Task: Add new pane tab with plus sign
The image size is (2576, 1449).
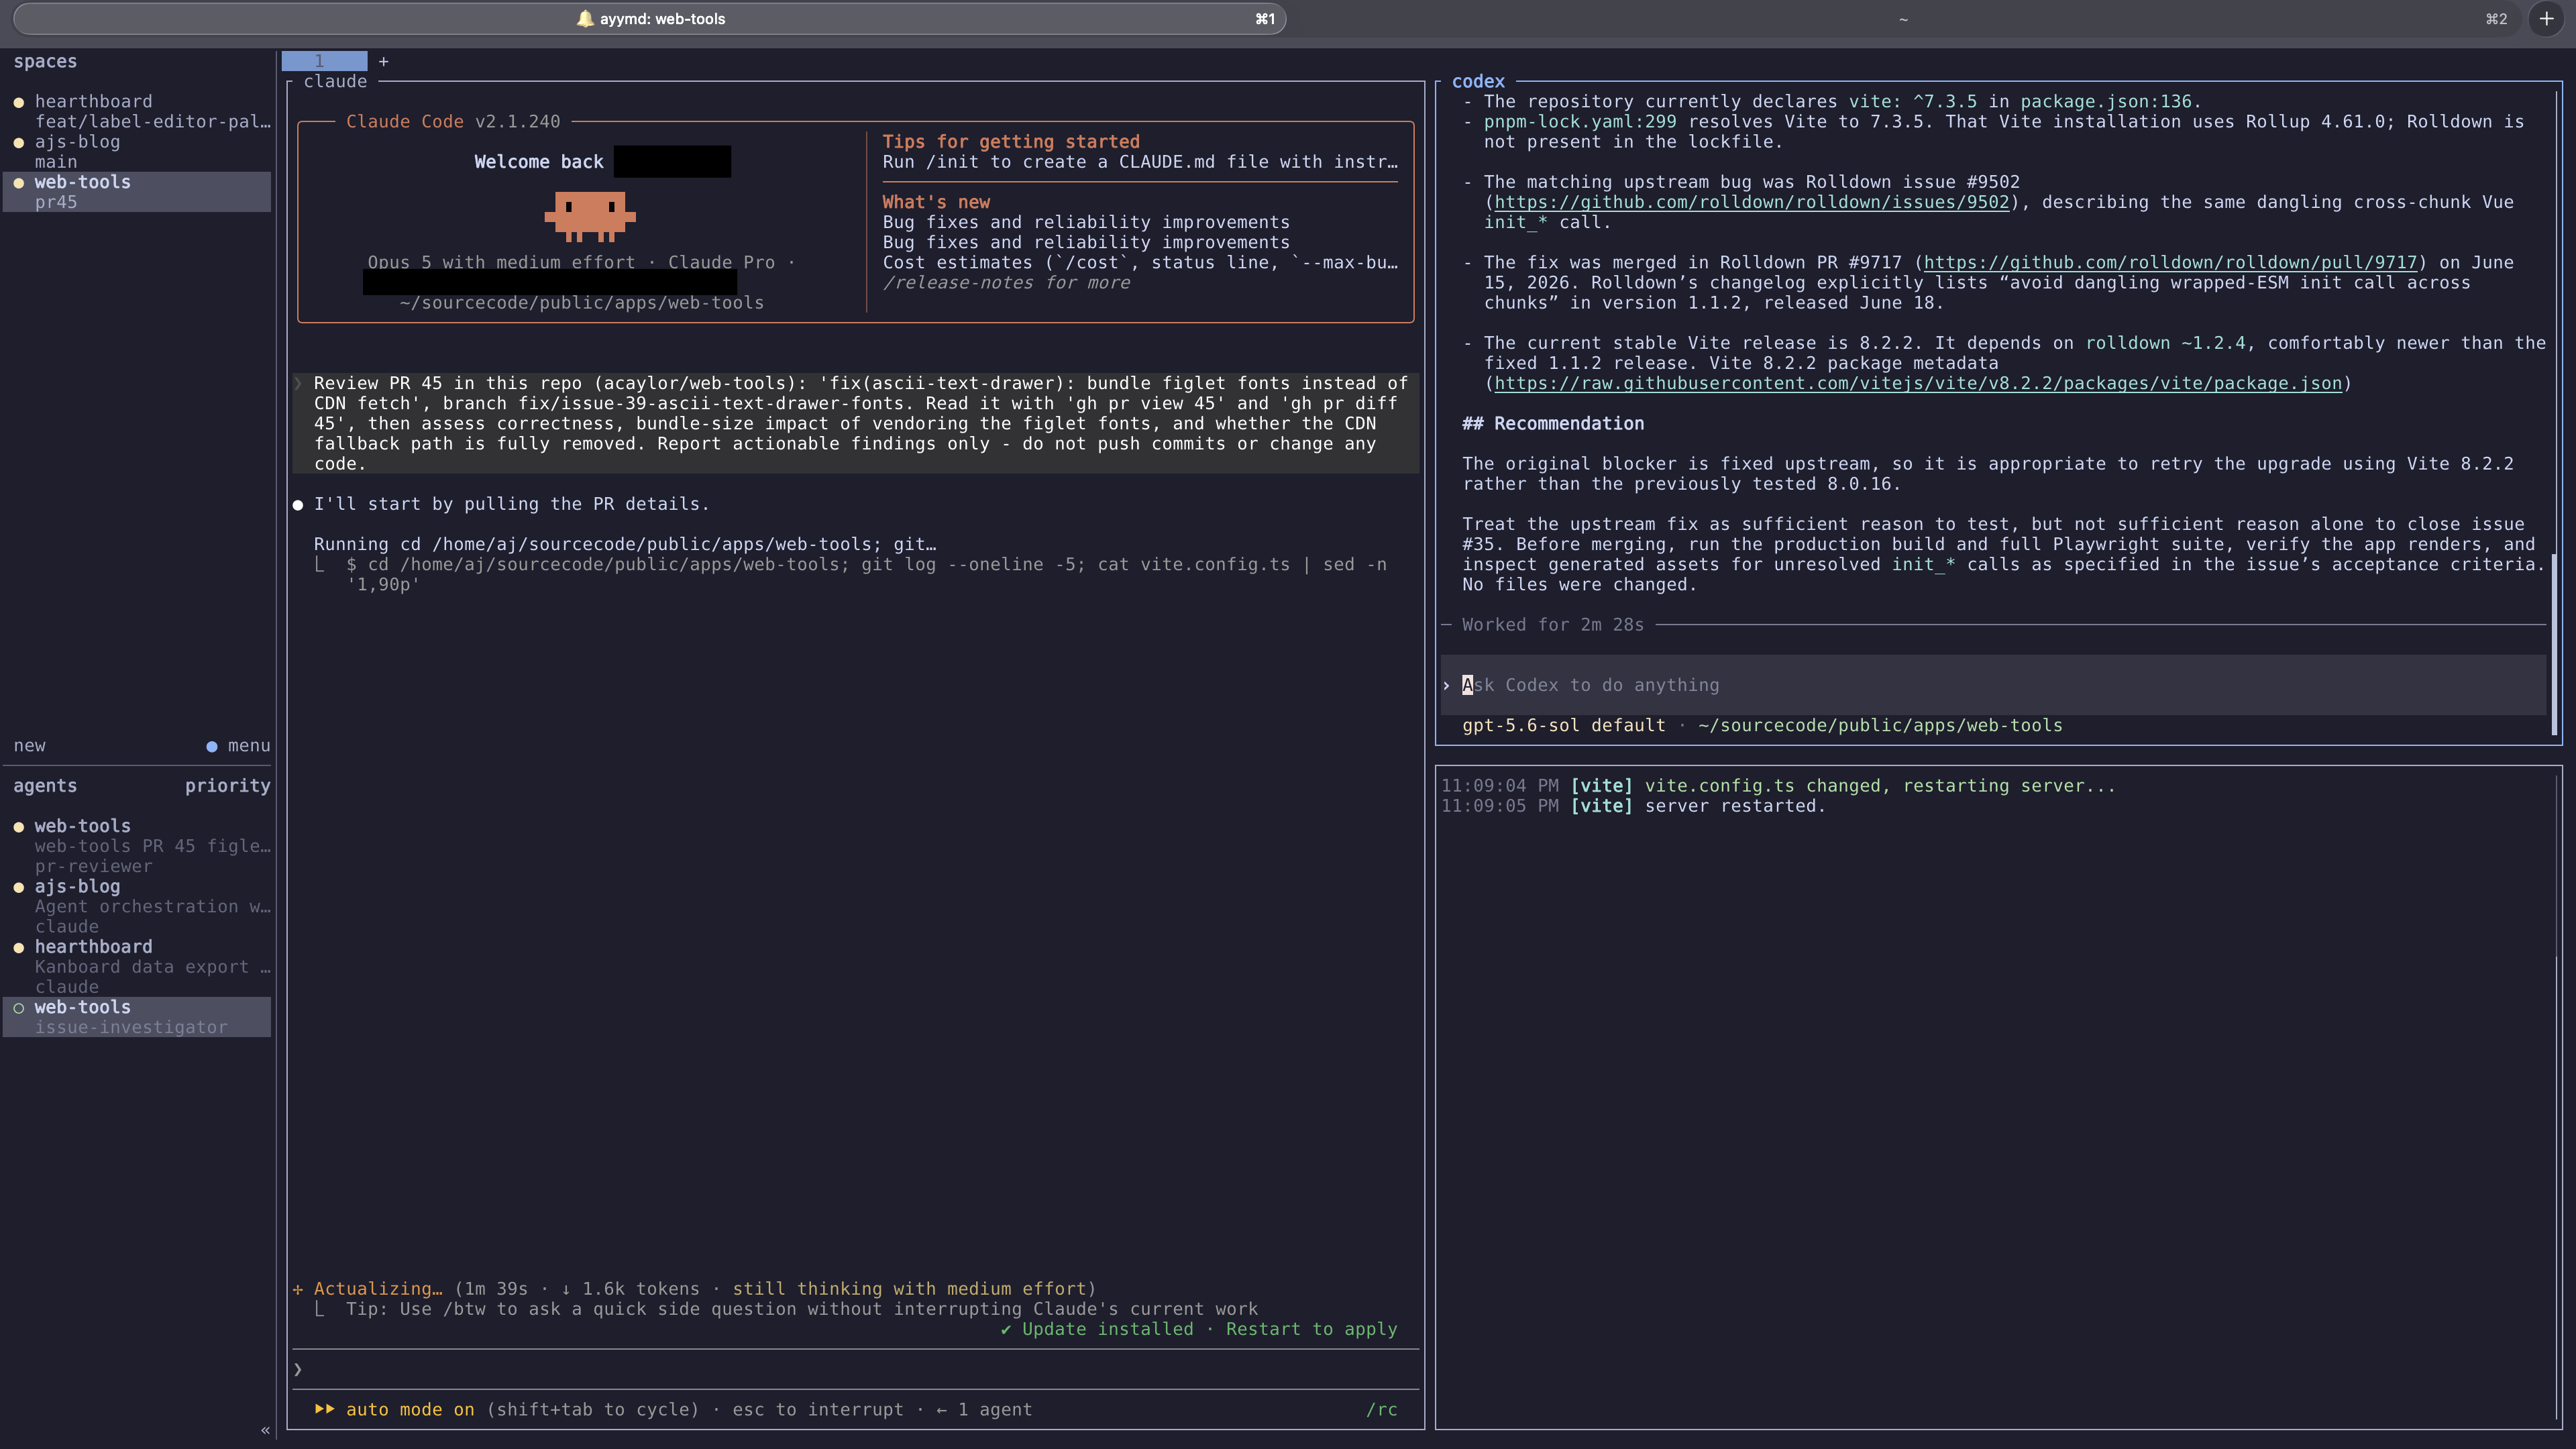Action: pyautogui.click(x=383, y=62)
